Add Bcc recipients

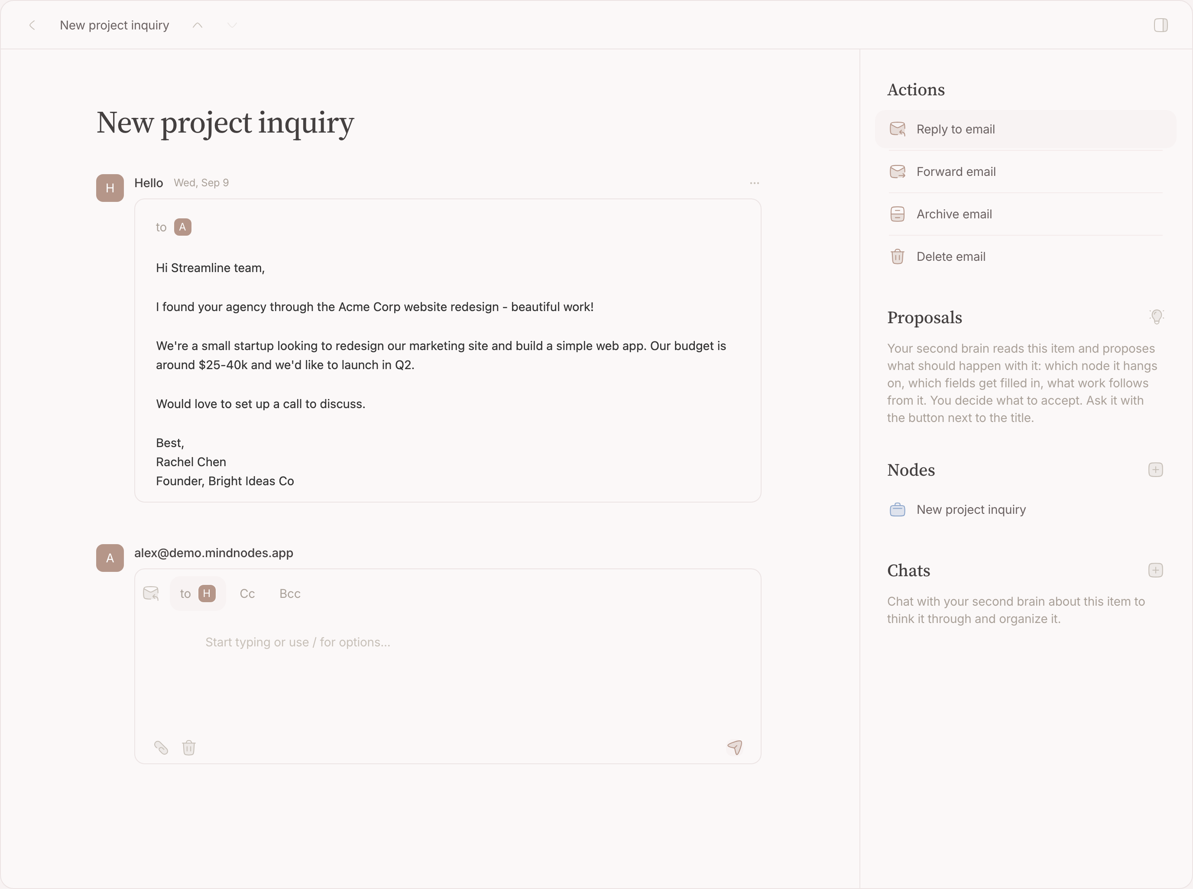pyautogui.click(x=290, y=594)
